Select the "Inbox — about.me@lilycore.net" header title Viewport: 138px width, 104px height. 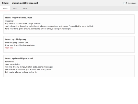click(x=20, y=3)
